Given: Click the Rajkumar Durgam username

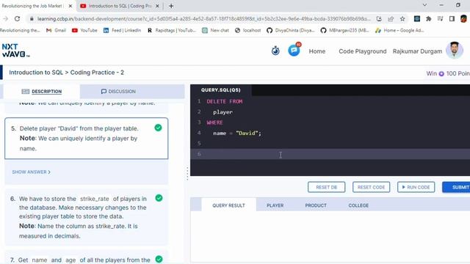Looking at the screenshot, I should pos(417,51).
